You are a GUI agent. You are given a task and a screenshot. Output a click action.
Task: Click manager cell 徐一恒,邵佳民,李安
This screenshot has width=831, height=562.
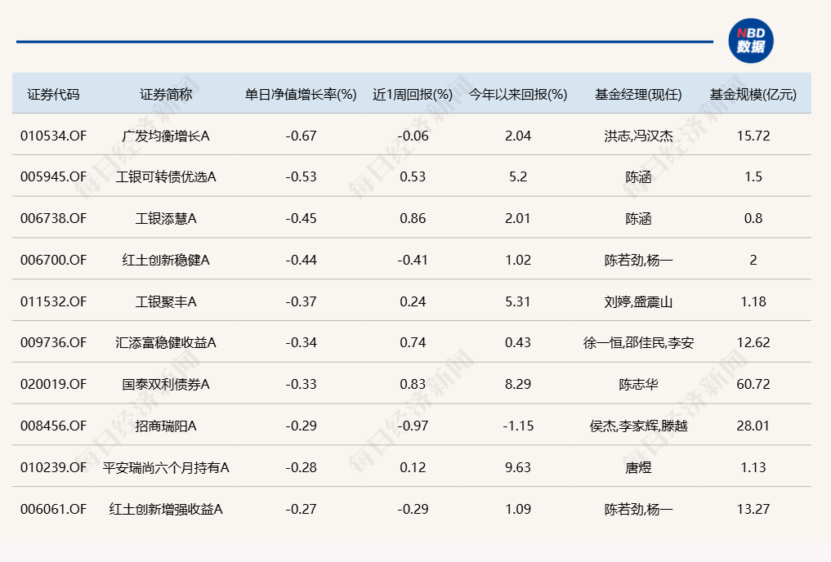pos(638,343)
